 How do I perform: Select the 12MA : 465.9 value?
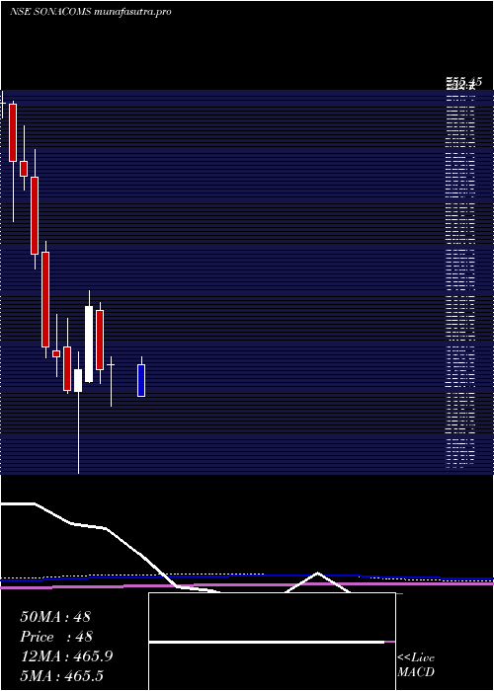click(66, 656)
